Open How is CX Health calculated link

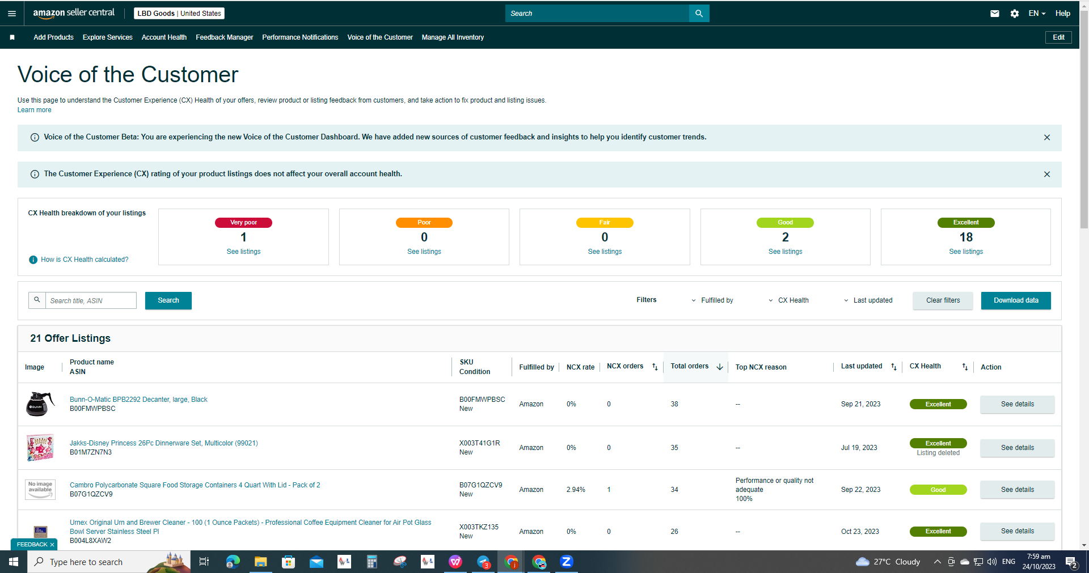pyautogui.click(x=85, y=260)
